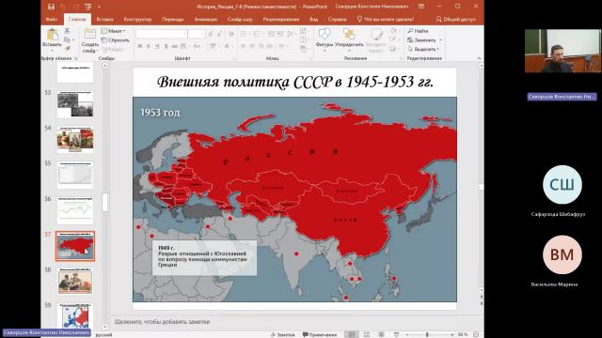The image size is (602, 338).
Task: Click the Фигуры shapes icon
Action: tap(324, 35)
